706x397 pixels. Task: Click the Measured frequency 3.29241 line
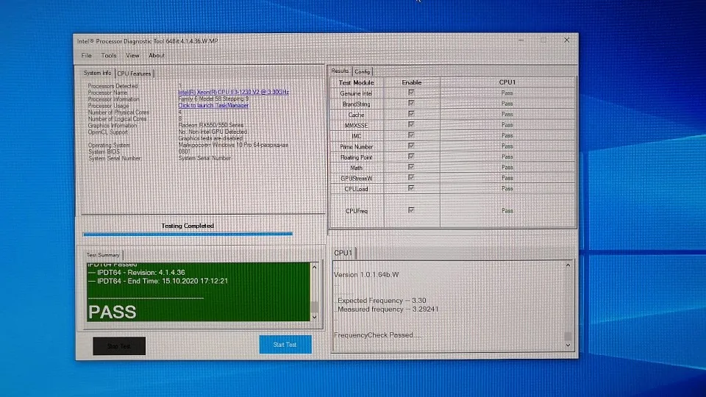pos(387,310)
